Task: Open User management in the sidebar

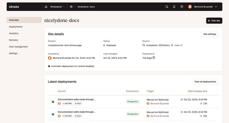Action: coord(18,47)
